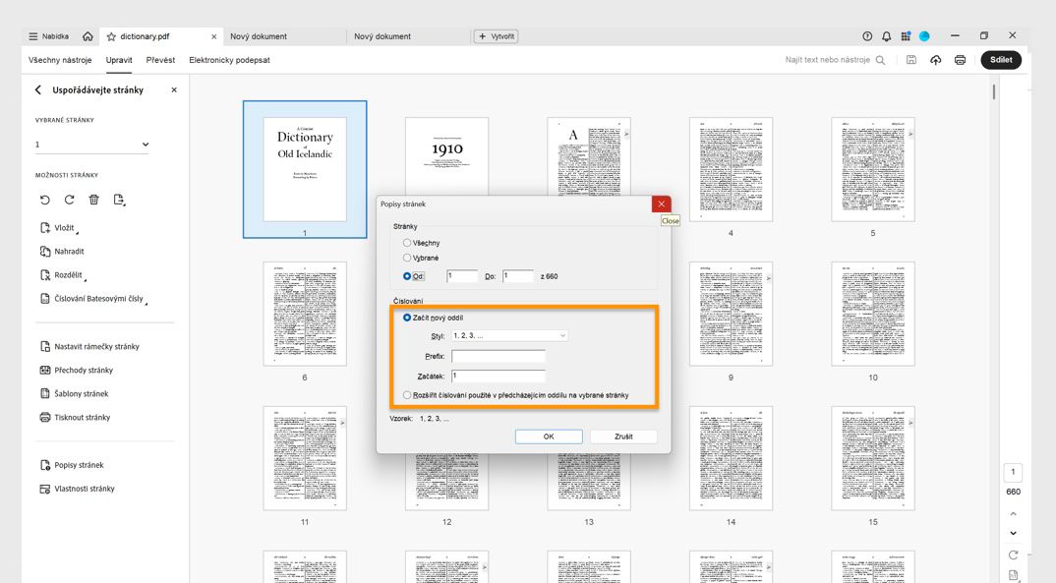Click the rotate view icon in right rail
Screen dimensions: 1056x583
pyautogui.click(x=1013, y=555)
